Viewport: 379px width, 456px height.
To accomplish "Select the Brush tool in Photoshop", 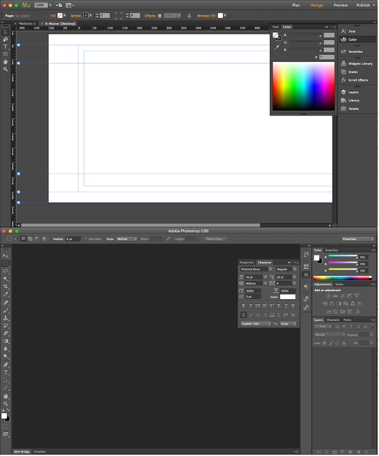I will (x=6, y=311).
